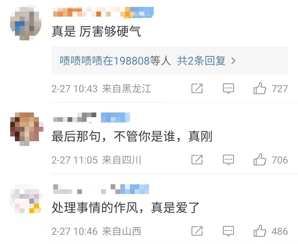Share the comment from 黑龙江
This screenshot has width=298, height=244.
coord(197,88)
